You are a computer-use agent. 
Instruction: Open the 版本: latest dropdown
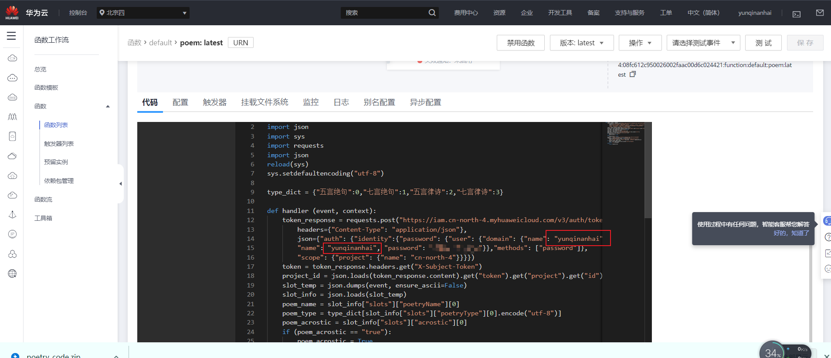point(582,43)
